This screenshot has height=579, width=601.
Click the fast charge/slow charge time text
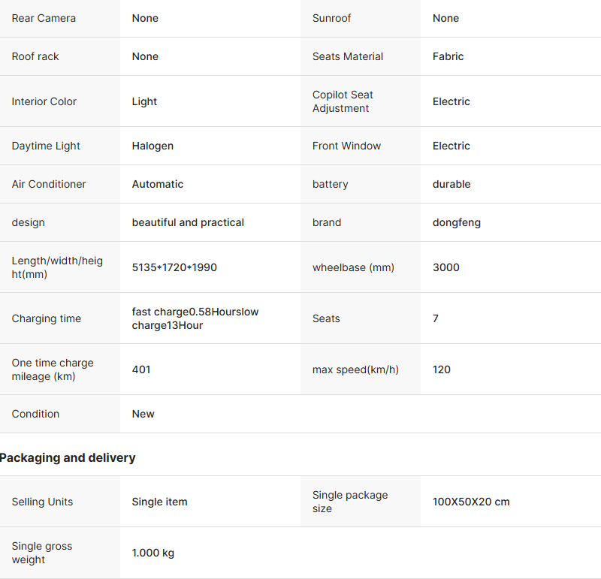pos(195,318)
